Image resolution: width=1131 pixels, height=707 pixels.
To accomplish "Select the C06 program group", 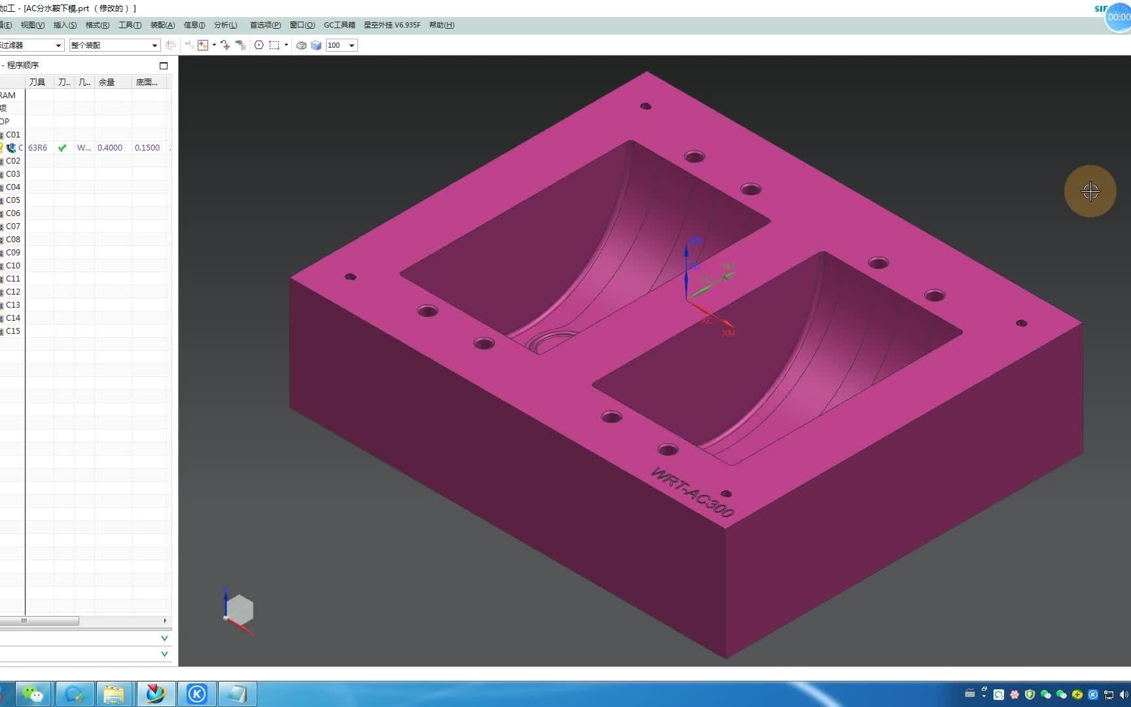I will 13,213.
